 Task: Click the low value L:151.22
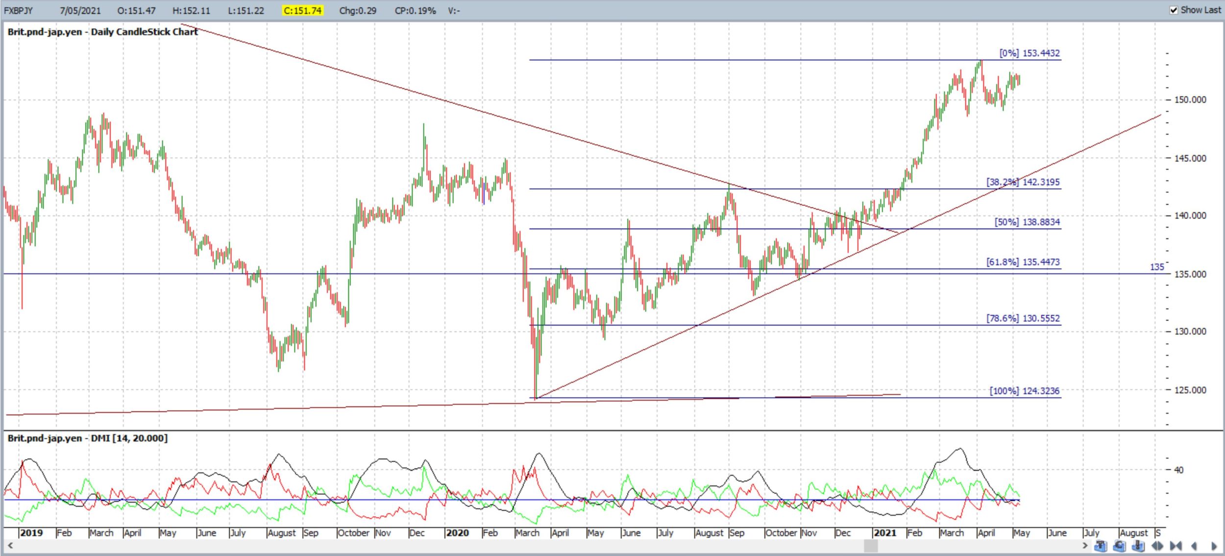pos(245,10)
